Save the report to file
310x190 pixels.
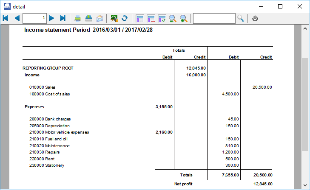pyautogui.click(x=88, y=18)
